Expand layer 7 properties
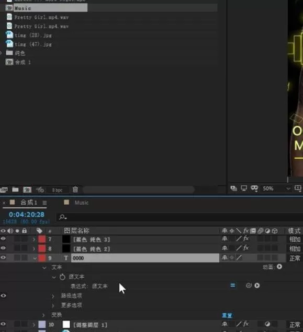The height and width of the screenshot is (332, 303). (x=34, y=240)
